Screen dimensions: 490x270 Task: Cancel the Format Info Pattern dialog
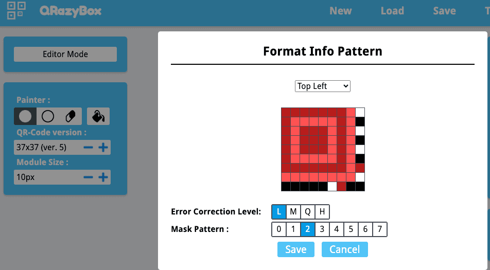344,249
